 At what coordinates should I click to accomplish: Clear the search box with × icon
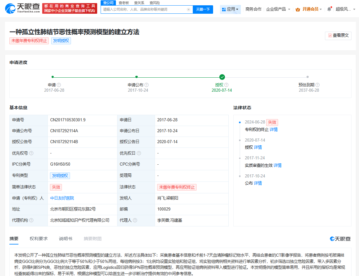(x=189, y=10)
